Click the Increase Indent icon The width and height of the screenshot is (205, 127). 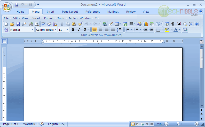click(151, 30)
